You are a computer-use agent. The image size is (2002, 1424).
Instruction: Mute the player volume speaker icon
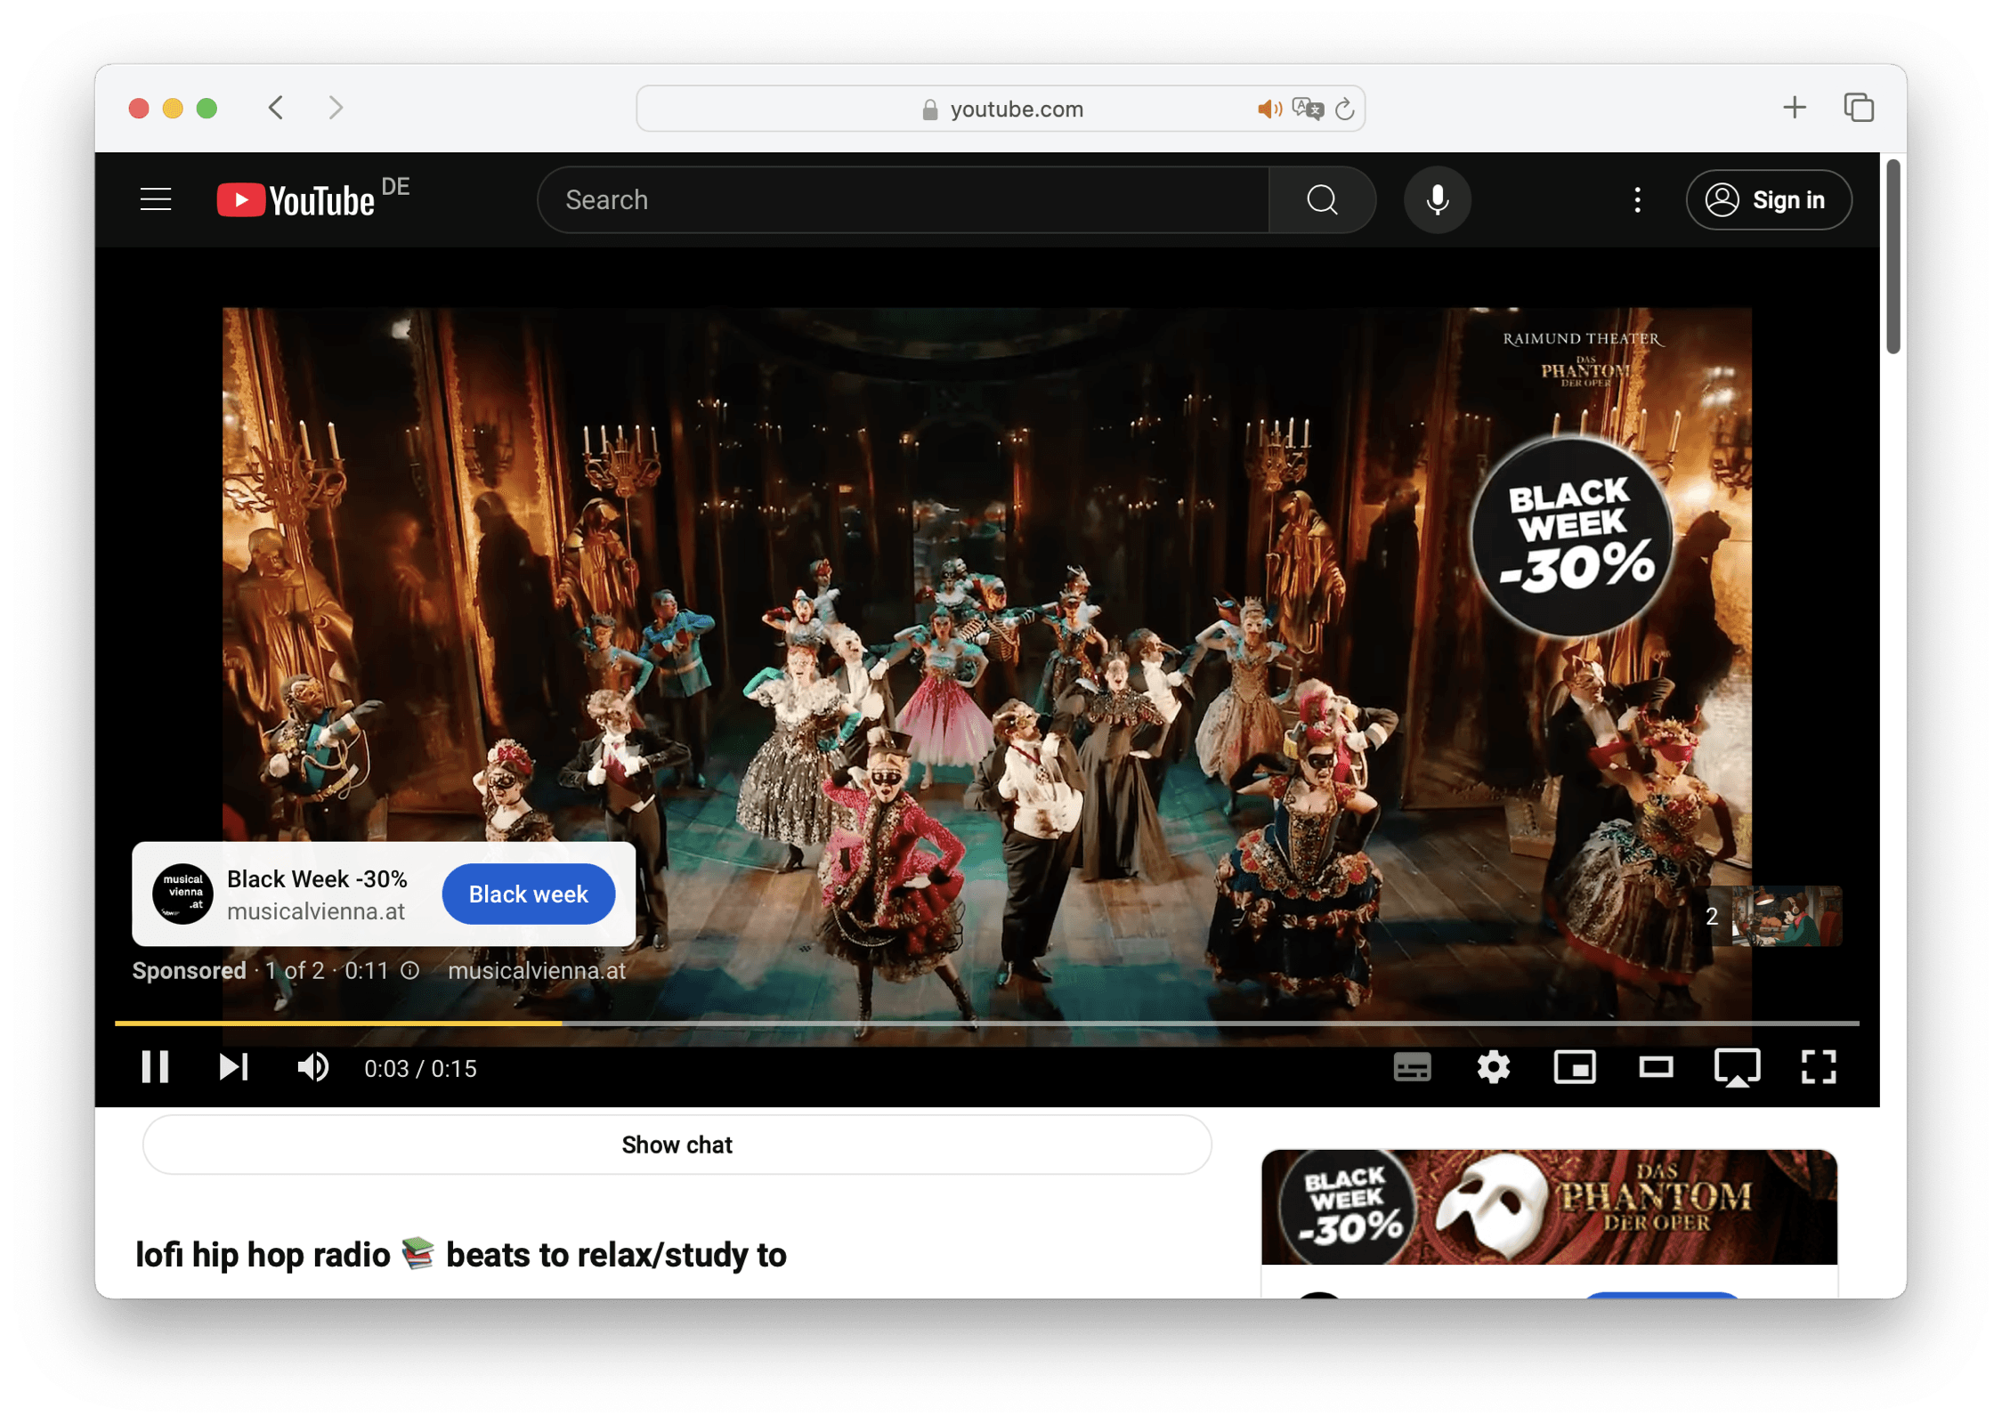(x=312, y=1067)
